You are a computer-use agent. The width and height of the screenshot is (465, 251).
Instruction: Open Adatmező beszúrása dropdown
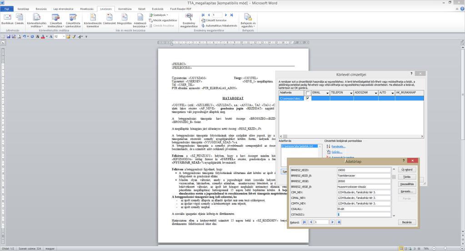click(x=140, y=20)
